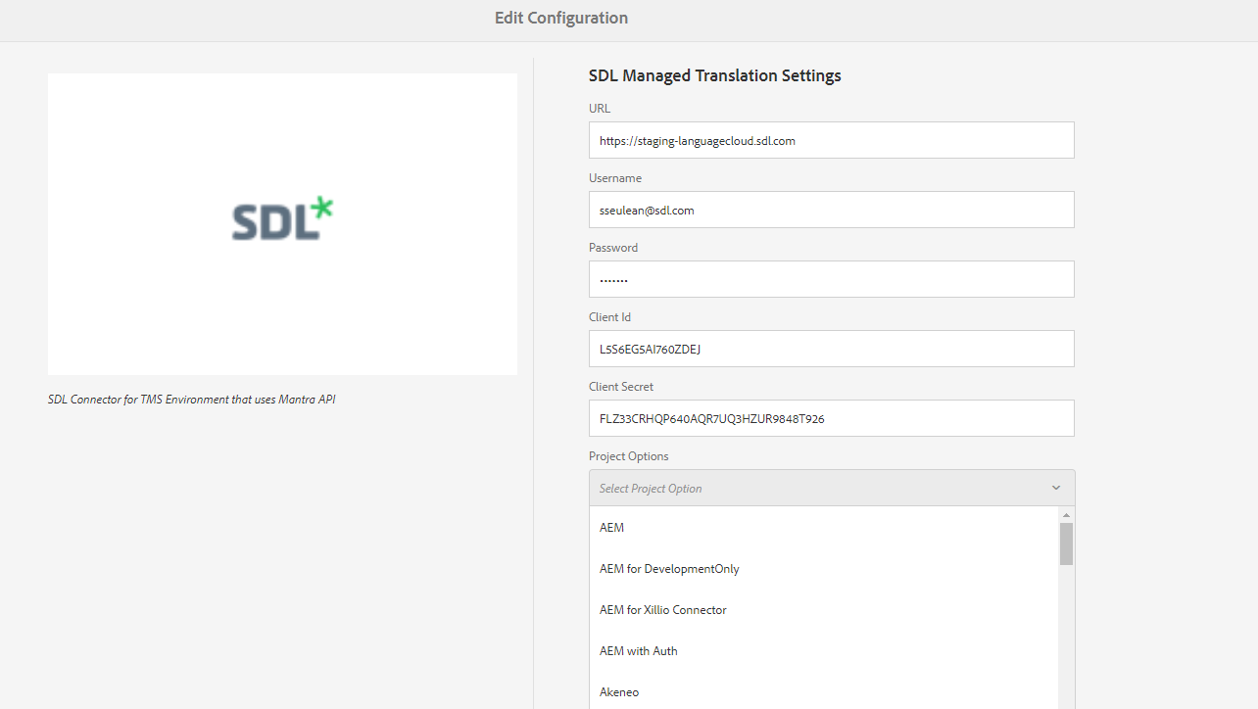Viewport: 1258px width, 709px height.
Task: Pick AEM for Xillio Connector option
Action: (x=823, y=610)
